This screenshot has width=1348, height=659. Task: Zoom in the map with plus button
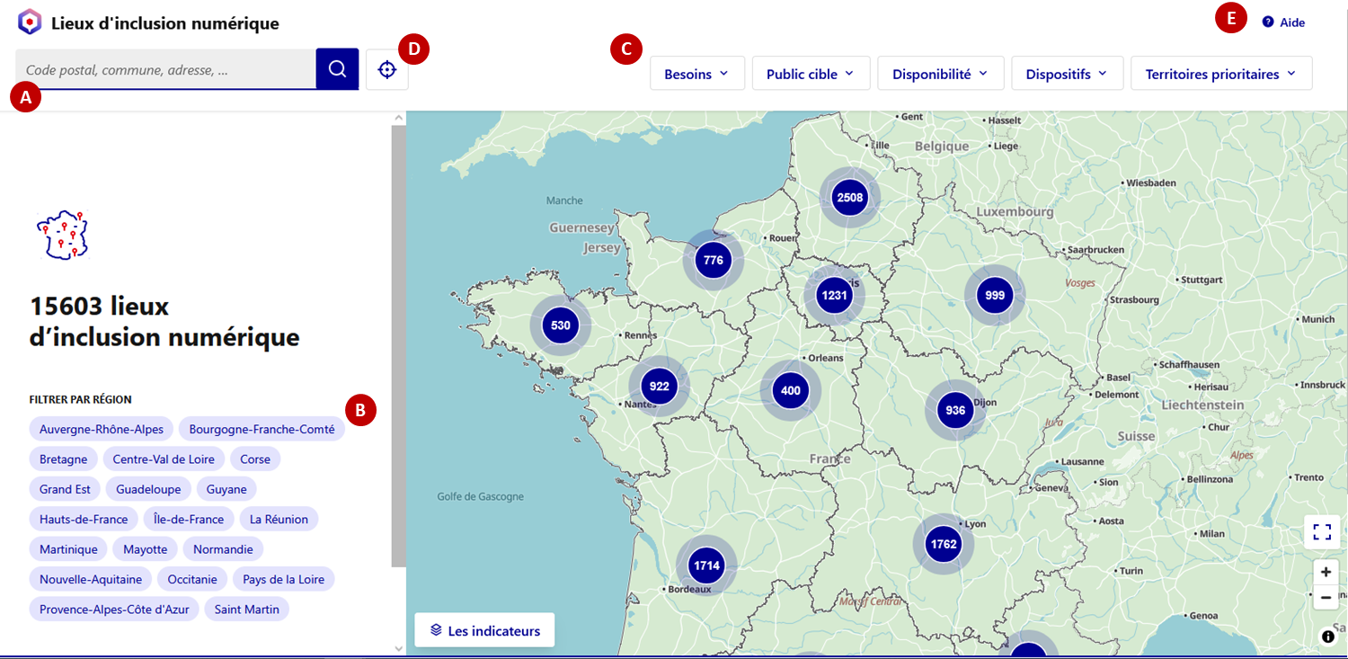[x=1326, y=572]
